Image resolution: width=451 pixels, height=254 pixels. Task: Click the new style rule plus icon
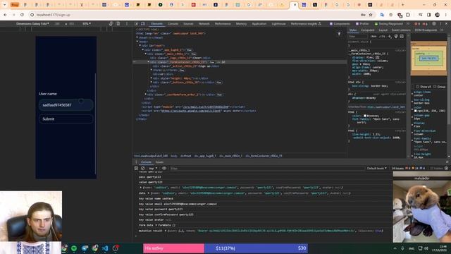[390, 36]
